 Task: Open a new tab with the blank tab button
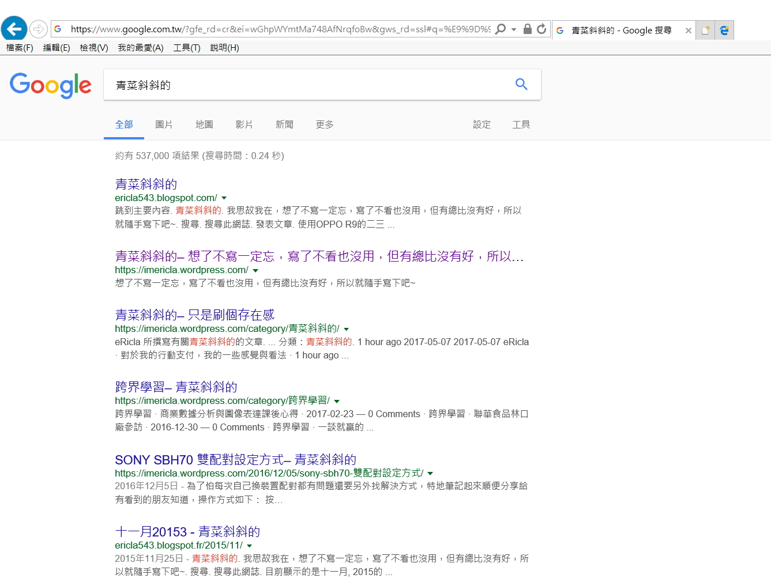coord(705,31)
